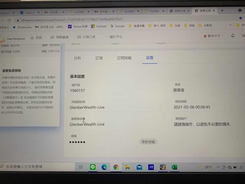Switch to the Outlook browser tab
245x184 pixels.
click(x=29, y=12)
